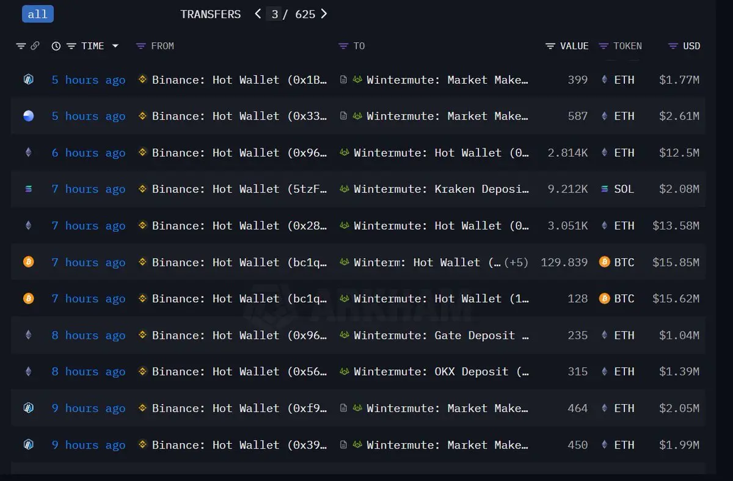Open the chain filter icon in header

[21, 46]
